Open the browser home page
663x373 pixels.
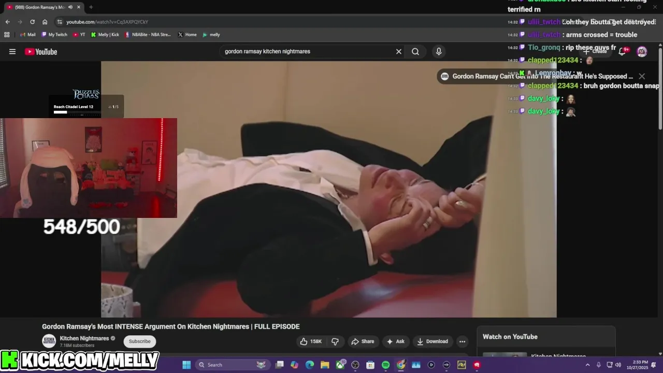coord(45,22)
